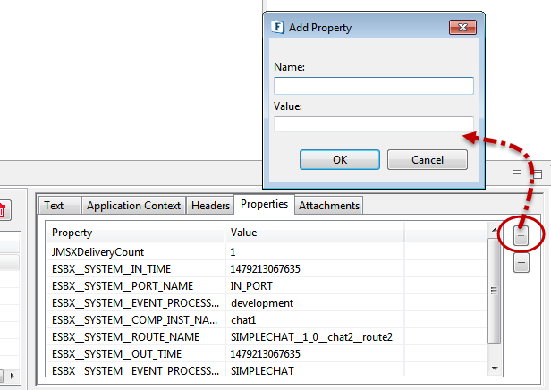Viewport: 551px width, 390px height.
Task: Click the Value column header
Action: point(315,233)
